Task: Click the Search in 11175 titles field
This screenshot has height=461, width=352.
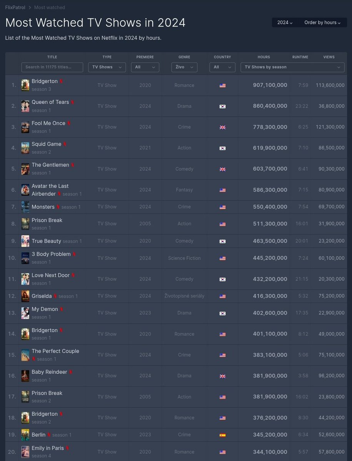Action: pyautogui.click(x=52, y=67)
